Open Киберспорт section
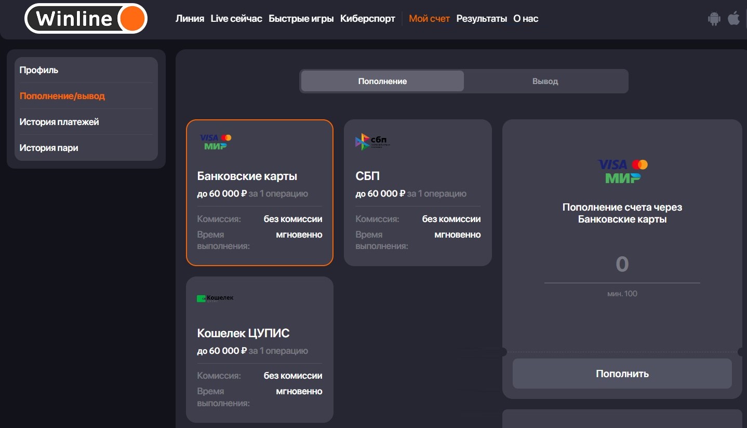Viewport: 747px width, 428px height. (x=368, y=19)
